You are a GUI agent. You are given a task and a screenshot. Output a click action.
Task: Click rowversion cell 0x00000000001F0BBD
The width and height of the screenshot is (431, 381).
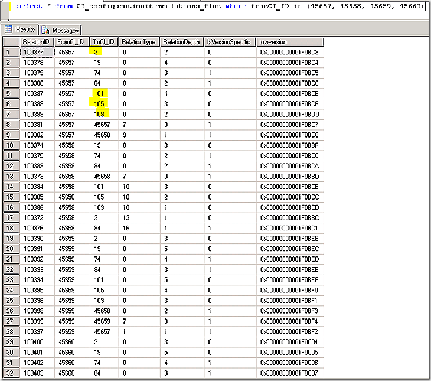point(289,177)
